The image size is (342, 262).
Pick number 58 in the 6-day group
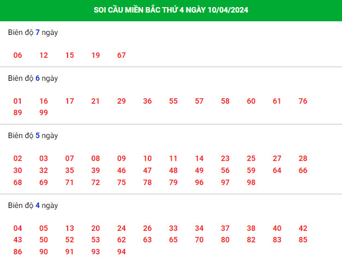tap(225, 101)
